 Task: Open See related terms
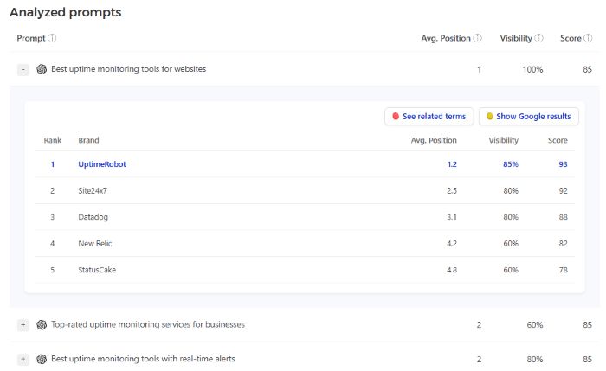point(429,116)
